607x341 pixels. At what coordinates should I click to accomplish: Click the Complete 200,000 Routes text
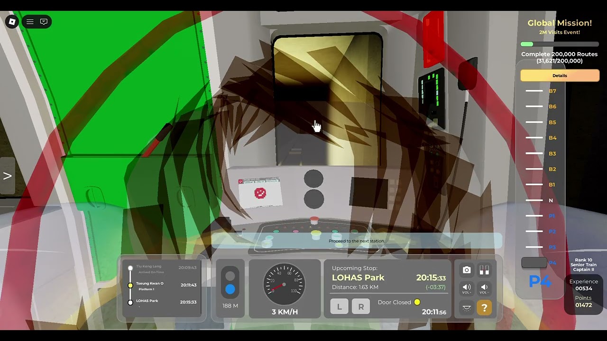560,57
